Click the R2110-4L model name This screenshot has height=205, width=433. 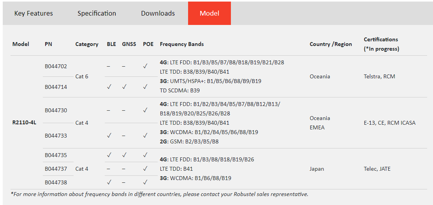pos(24,123)
